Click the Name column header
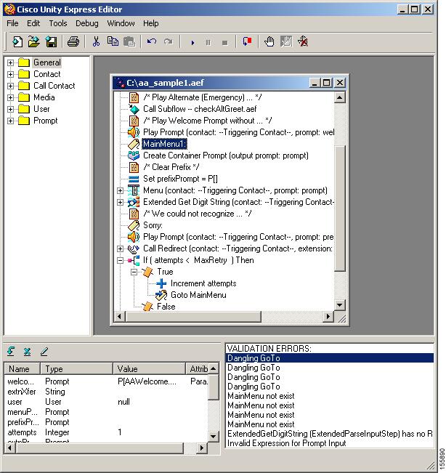Image resolution: width=446 pixels, height=473 pixels. click(22, 368)
